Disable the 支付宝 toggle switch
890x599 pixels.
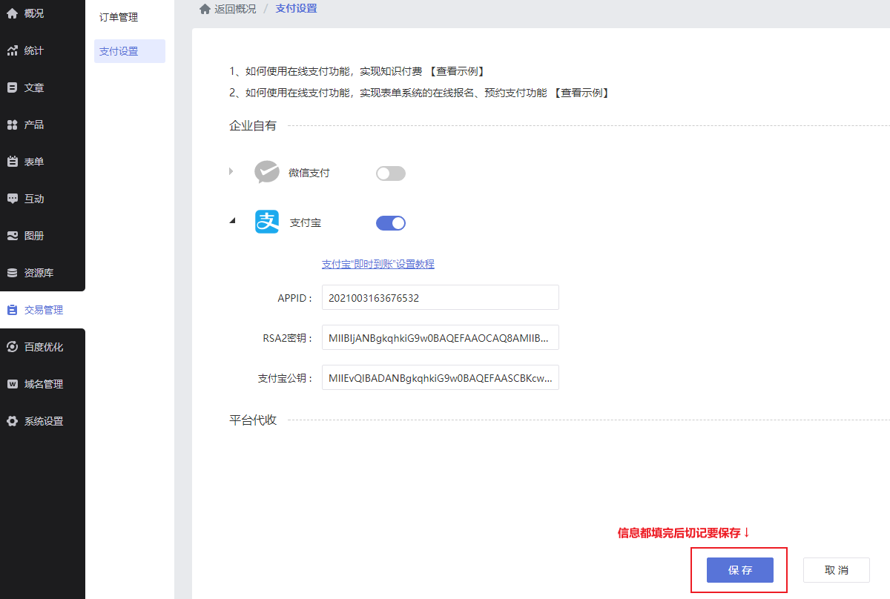pos(391,223)
